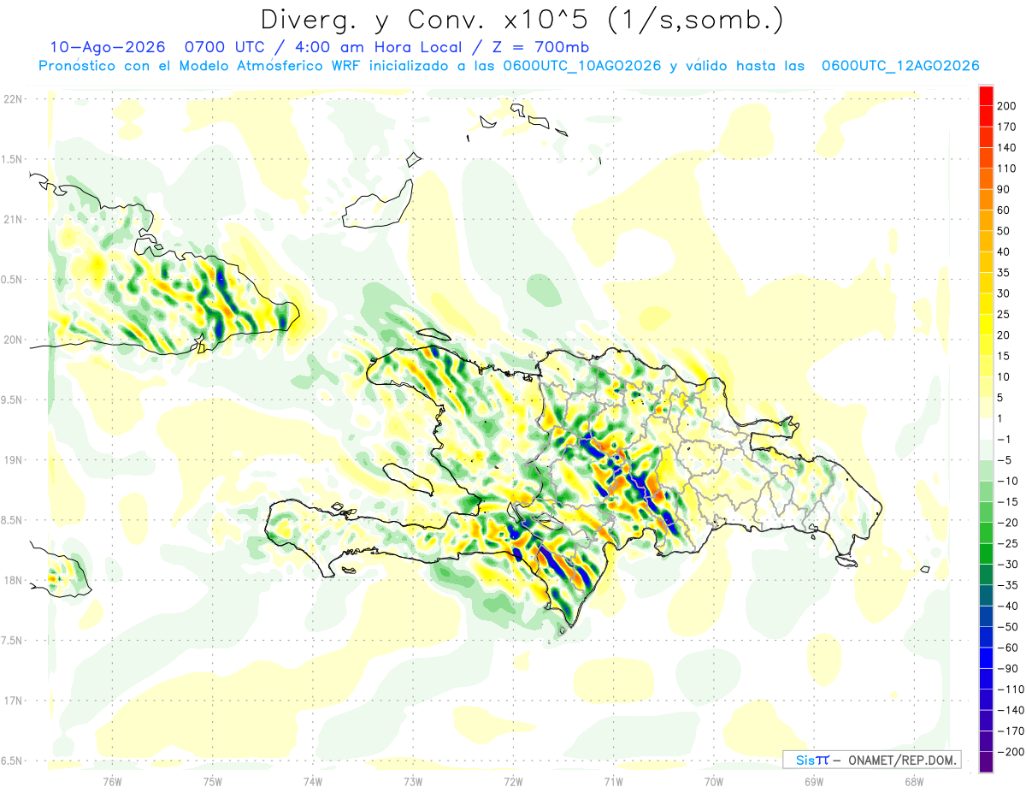Viewport: 1026px width, 793px height.
Task: Click the legend value '-15'
Action: (x=1008, y=502)
